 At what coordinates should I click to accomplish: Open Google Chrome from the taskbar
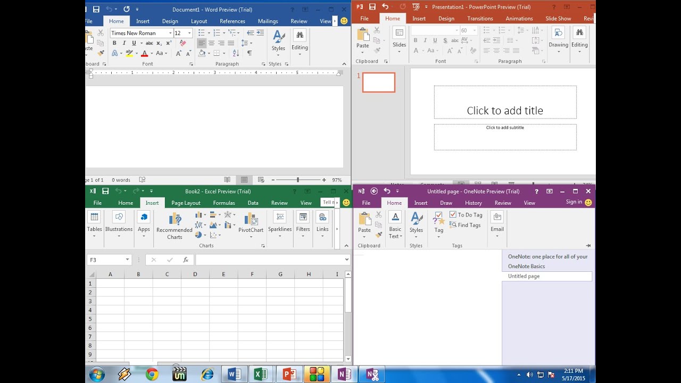coord(152,374)
